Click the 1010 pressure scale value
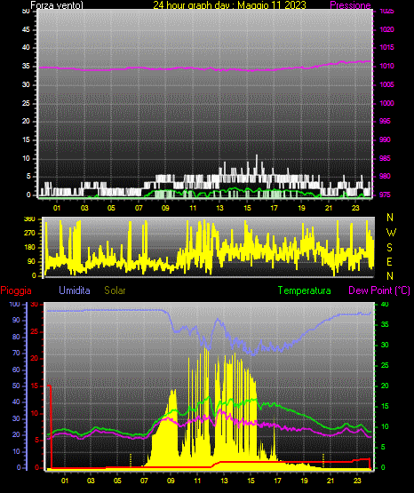This screenshot has width=414, height=493. pos(386,66)
